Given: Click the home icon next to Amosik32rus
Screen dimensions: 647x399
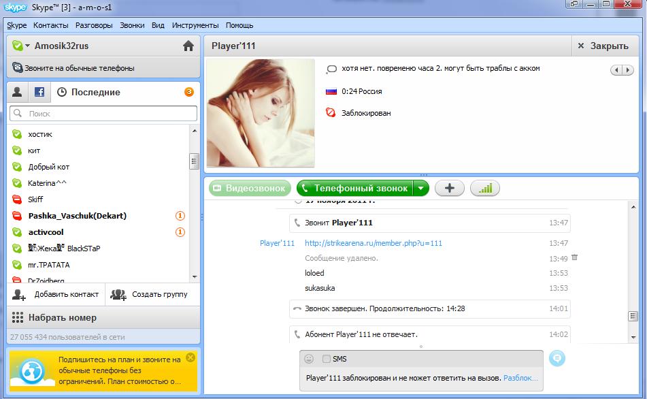Looking at the screenshot, I should [x=188, y=46].
